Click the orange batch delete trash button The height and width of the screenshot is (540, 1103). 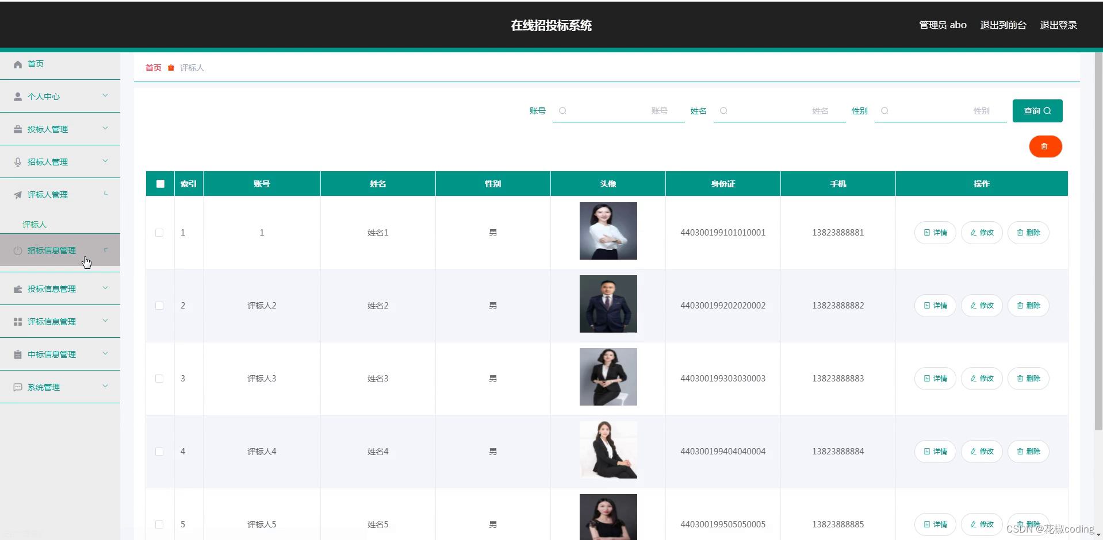pyautogui.click(x=1045, y=146)
